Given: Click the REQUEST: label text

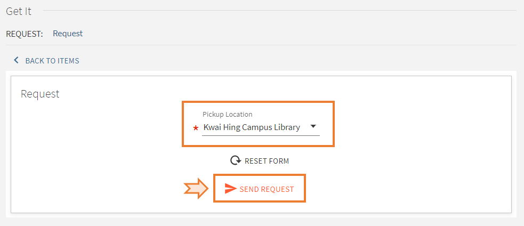Looking at the screenshot, I should [x=25, y=34].
